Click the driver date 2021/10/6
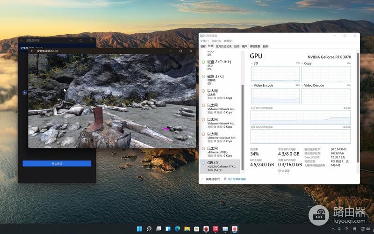Image resolution: width=374 pixels, height=234 pixels. [337, 154]
